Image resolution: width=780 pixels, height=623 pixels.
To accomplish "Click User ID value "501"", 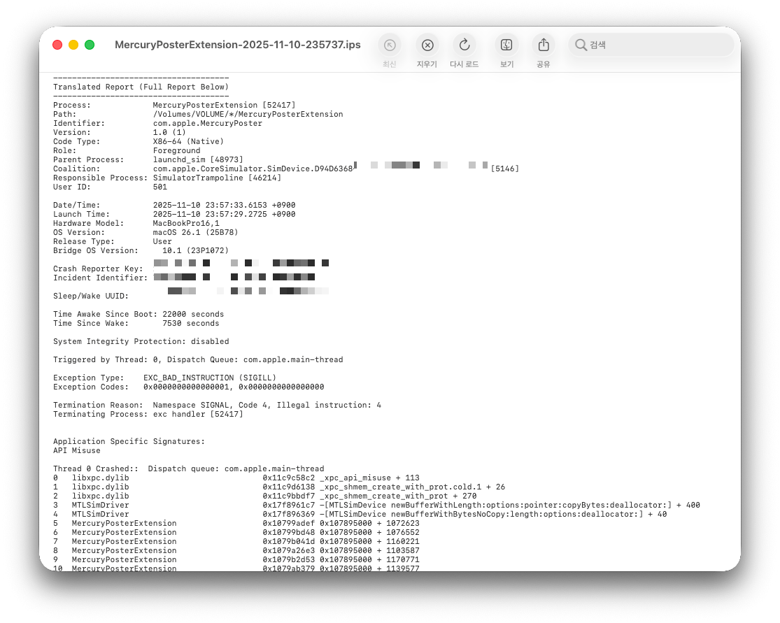I will coord(160,187).
